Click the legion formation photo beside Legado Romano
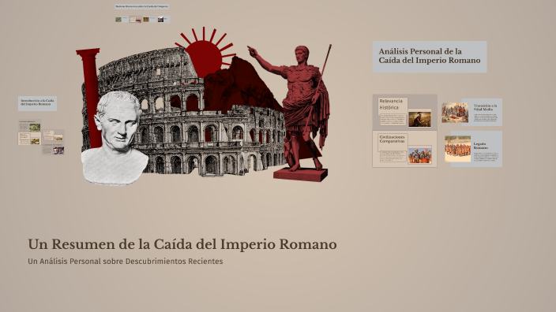556x312 pixels. tap(458, 149)
